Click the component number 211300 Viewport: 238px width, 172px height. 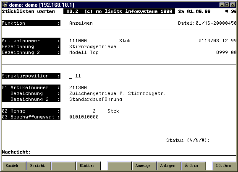pyautogui.click(x=78, y=87)
